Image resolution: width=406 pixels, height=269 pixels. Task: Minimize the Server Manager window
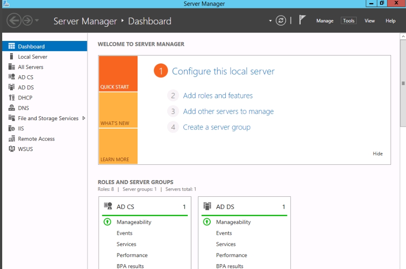[x=371, y=4]
